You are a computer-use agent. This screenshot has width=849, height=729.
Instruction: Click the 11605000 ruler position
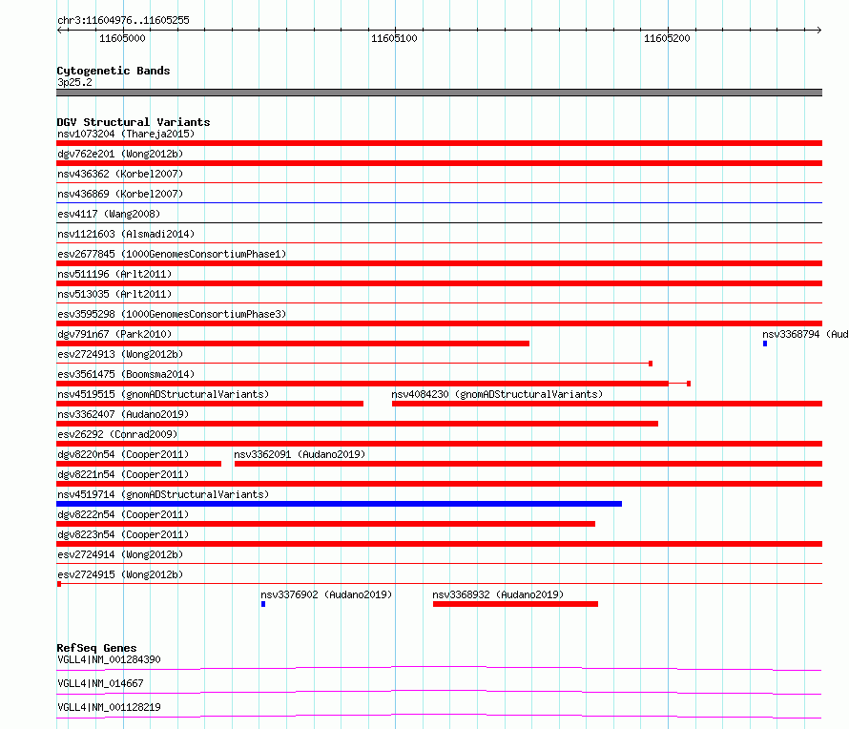pyautogui.click(x=122, y=38)
